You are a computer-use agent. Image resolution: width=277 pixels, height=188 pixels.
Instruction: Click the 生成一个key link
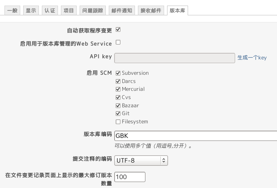pos(252,58)
